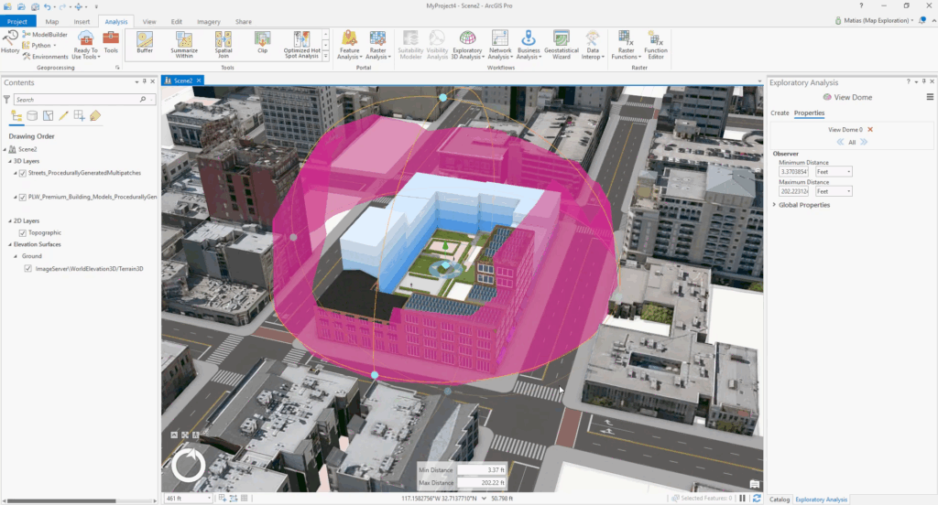The width and height of the screenshot is (938, 505).
Task: Click the Maximum Distance input field
Action: pos(794,191)
